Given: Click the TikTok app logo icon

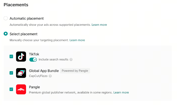Looking at the screenshot, I should coord(21,57).
